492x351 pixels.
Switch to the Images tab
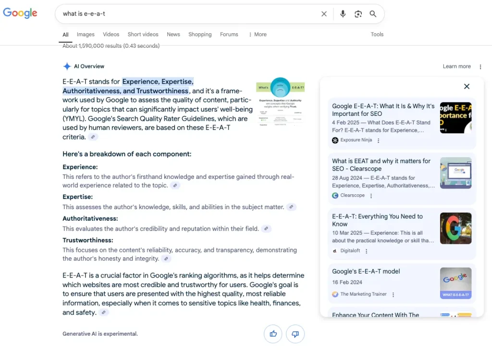(86, 34)
